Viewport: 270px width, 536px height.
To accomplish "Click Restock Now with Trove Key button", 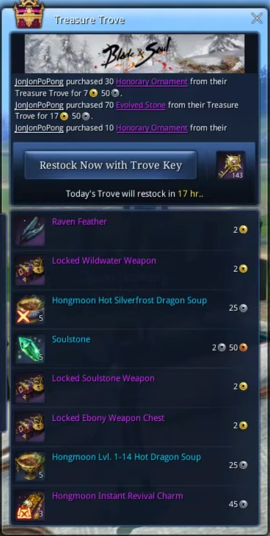I will [110, 165].
